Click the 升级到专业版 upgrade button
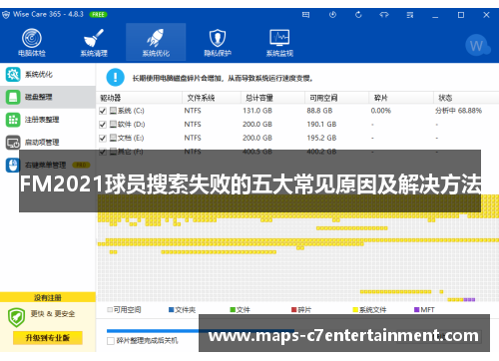 (48, 338)
